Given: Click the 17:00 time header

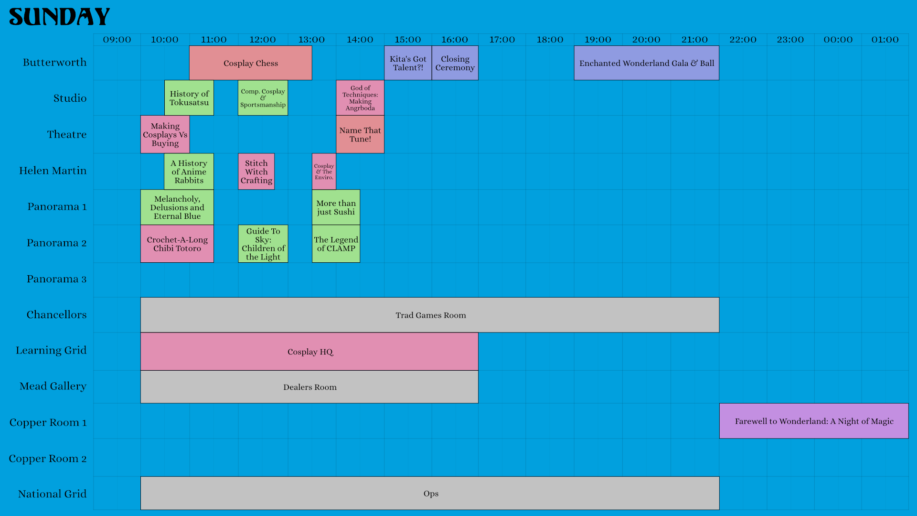Looking at the screenshot, I should point(502,40).
